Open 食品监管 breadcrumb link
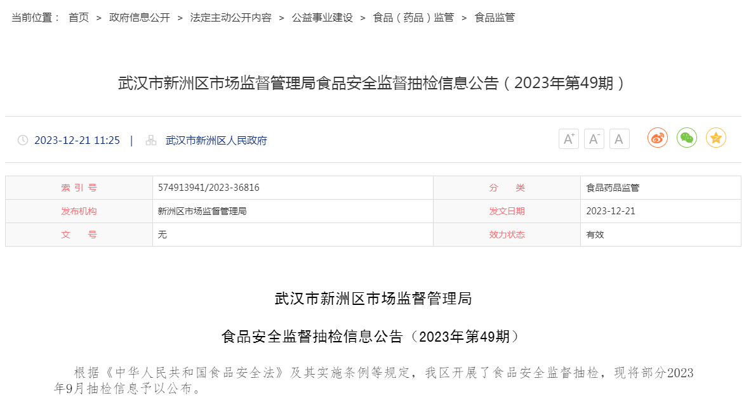The width and height of the screenshot is (751, 400). pos(495,18)
